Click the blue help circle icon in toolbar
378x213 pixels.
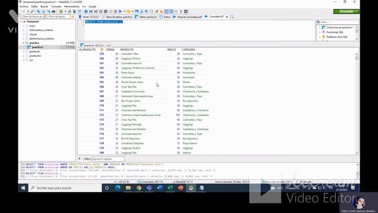point(86,11)
